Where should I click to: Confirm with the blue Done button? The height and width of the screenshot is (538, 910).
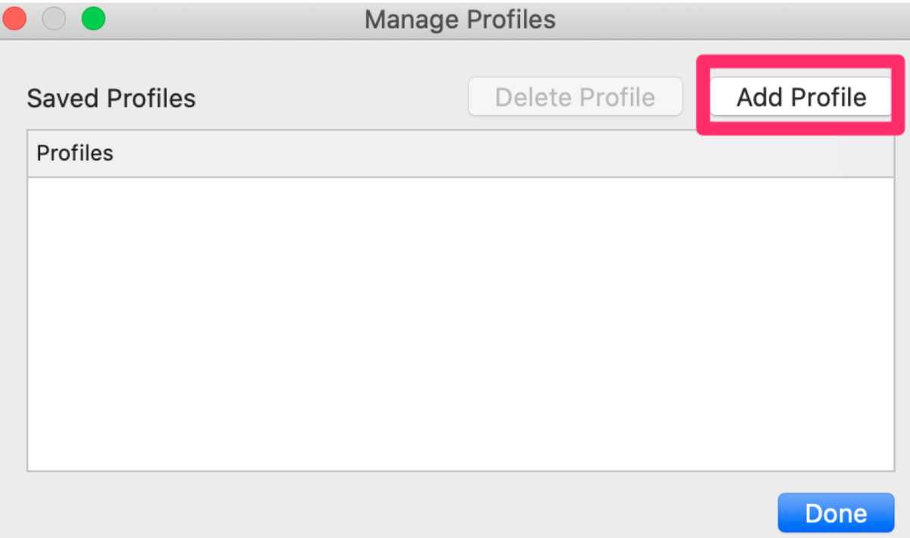click(x=836, y=513)
